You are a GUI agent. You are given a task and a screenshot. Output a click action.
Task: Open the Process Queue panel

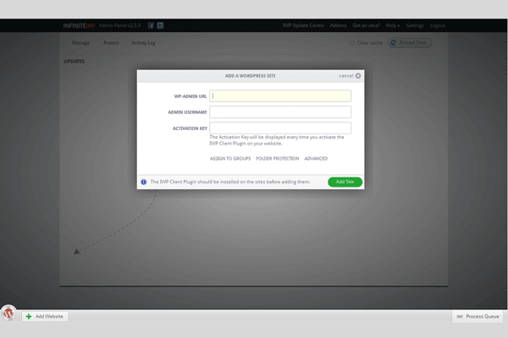click(x=479, y=316)
